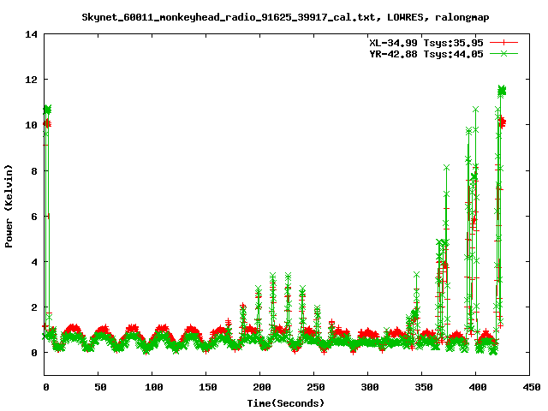Click the x-axis tick label 50
This screenshot has height=411, width=548.
100,387
